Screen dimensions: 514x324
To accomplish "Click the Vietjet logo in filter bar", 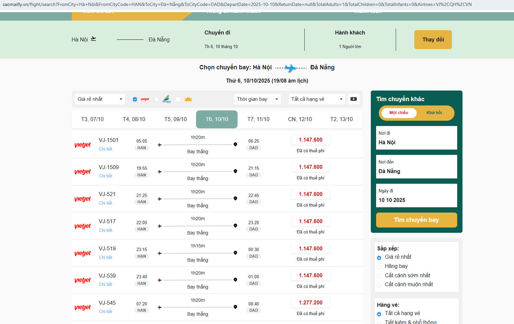I will (x=145, y=99).
